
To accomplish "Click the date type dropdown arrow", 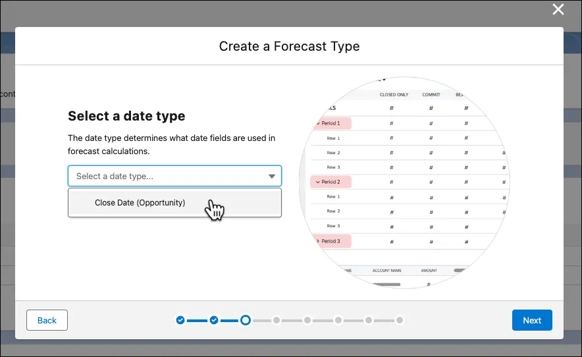I will pos(272,176).
